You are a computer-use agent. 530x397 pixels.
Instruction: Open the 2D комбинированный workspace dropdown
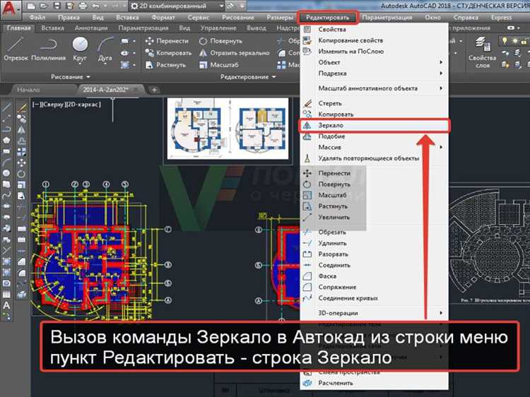(177, 6)
